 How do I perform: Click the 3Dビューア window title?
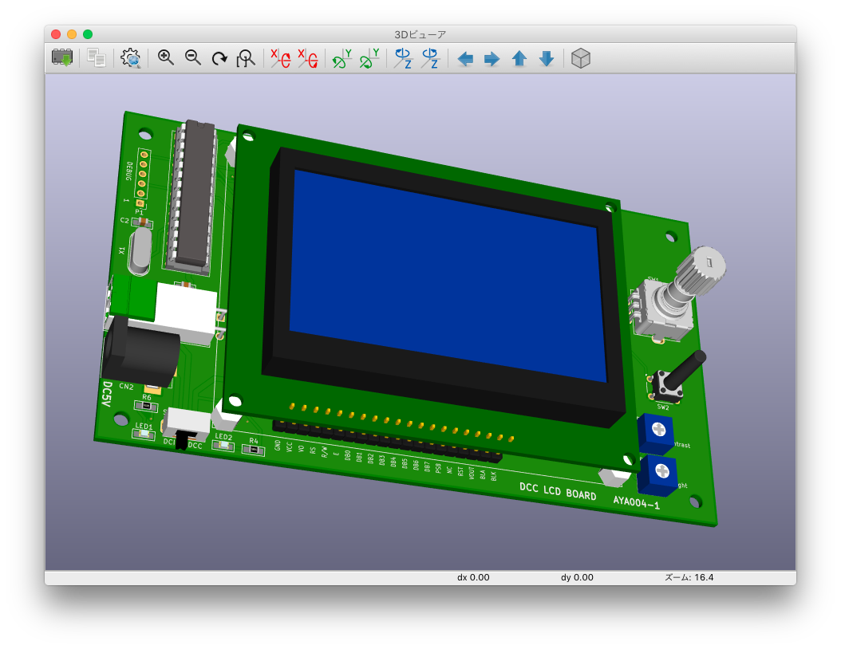click(x=420, y=34)
